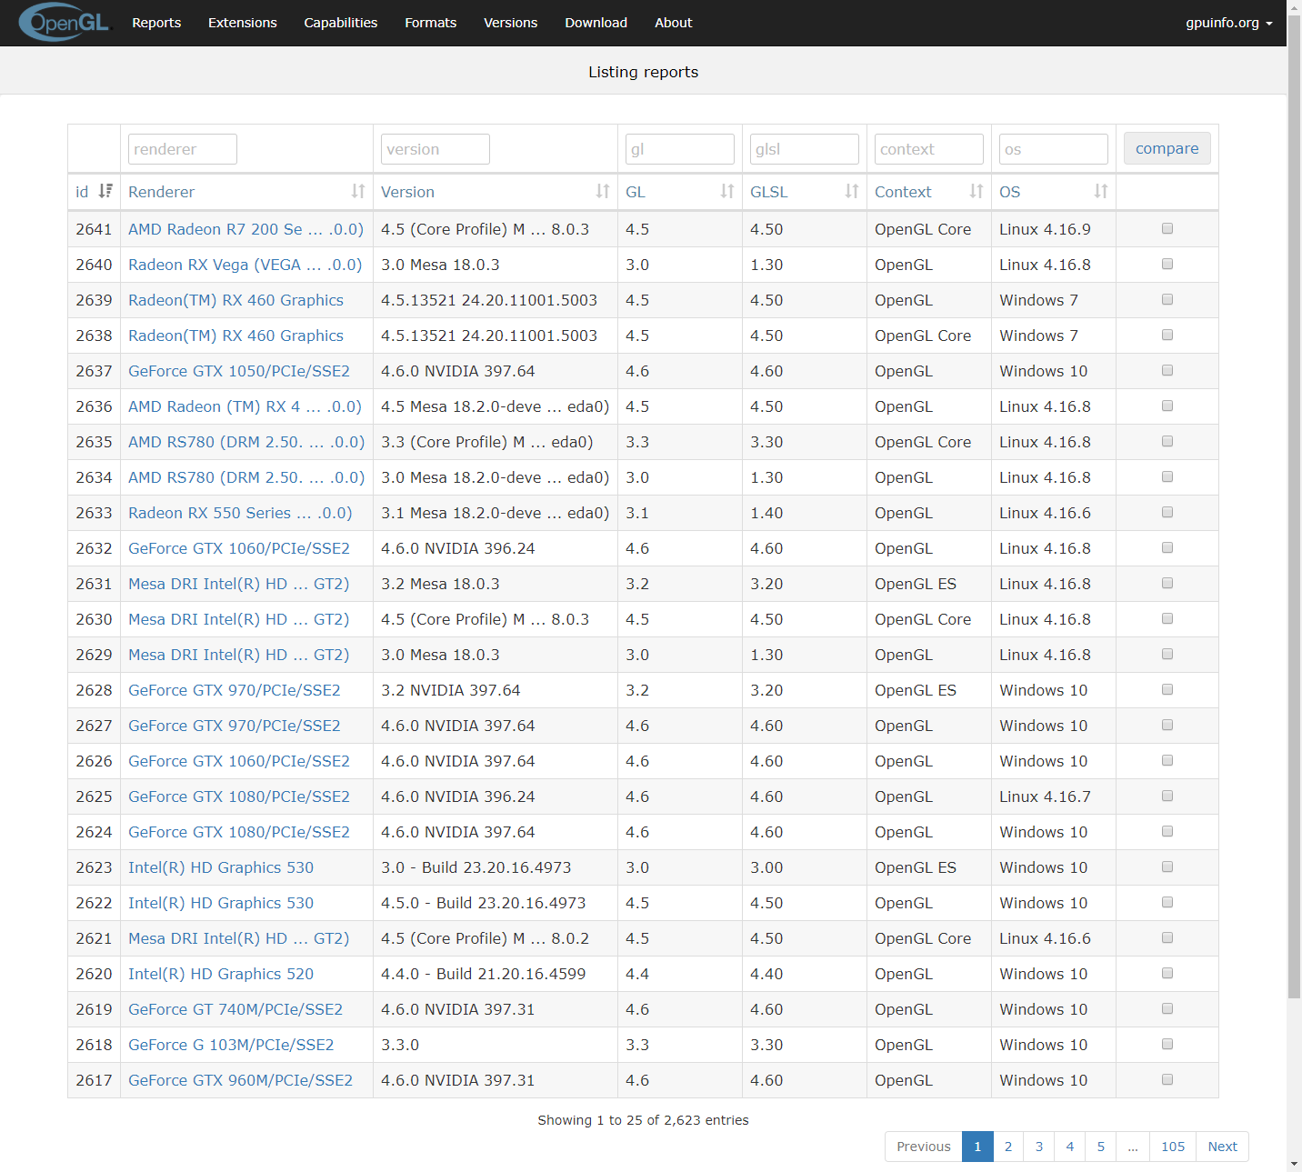1302x1172 pixels.
Task: Open the Download navigation item
Action: [x=596, y=23]
